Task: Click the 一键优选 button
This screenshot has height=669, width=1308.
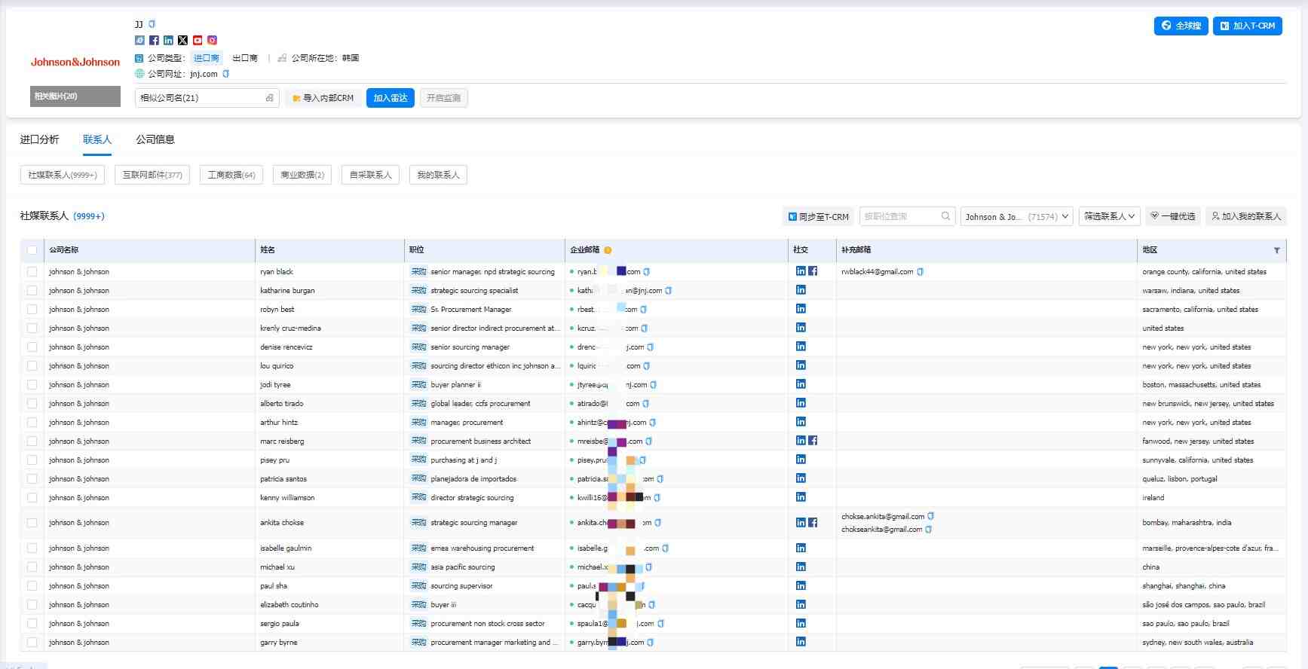Action: [1172, 216]
